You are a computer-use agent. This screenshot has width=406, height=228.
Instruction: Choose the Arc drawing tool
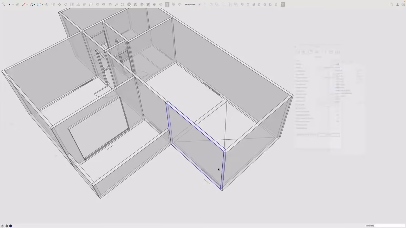pos(32,4)
